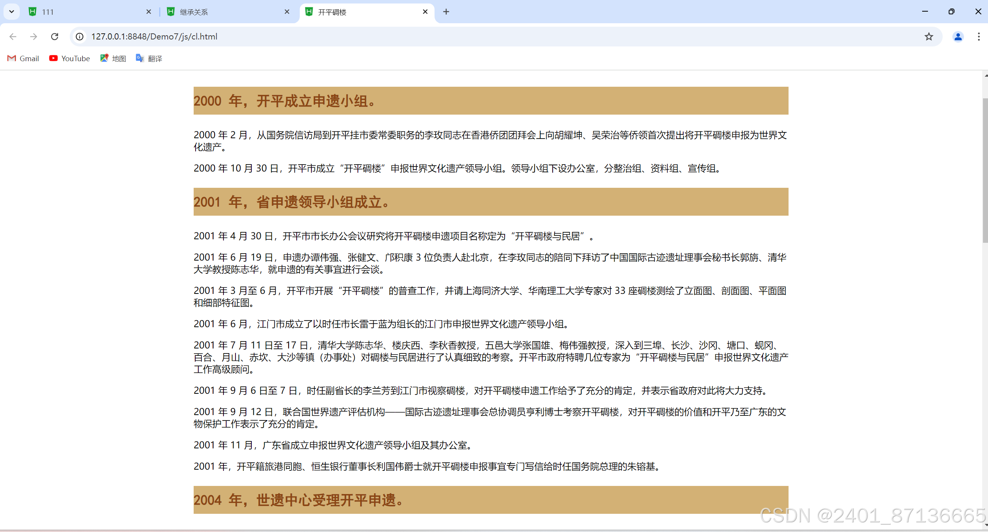Reload the current page
The height and width of the screenshot is (532, 988).
click(55, 36)
